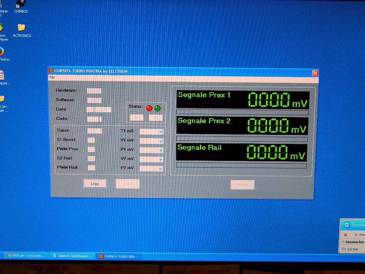The height and width of the screenshot is (274, 365).
Task: Click the Segnale Rail level bar
Action: (x=241, y=165)
